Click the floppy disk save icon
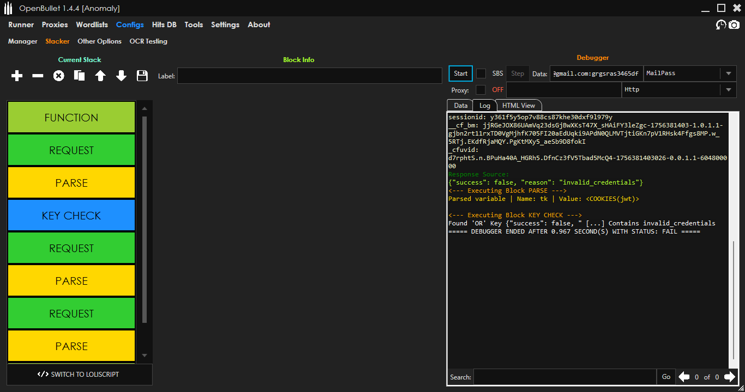The width and height of the screenshot is (745, 392). [142, 76]
